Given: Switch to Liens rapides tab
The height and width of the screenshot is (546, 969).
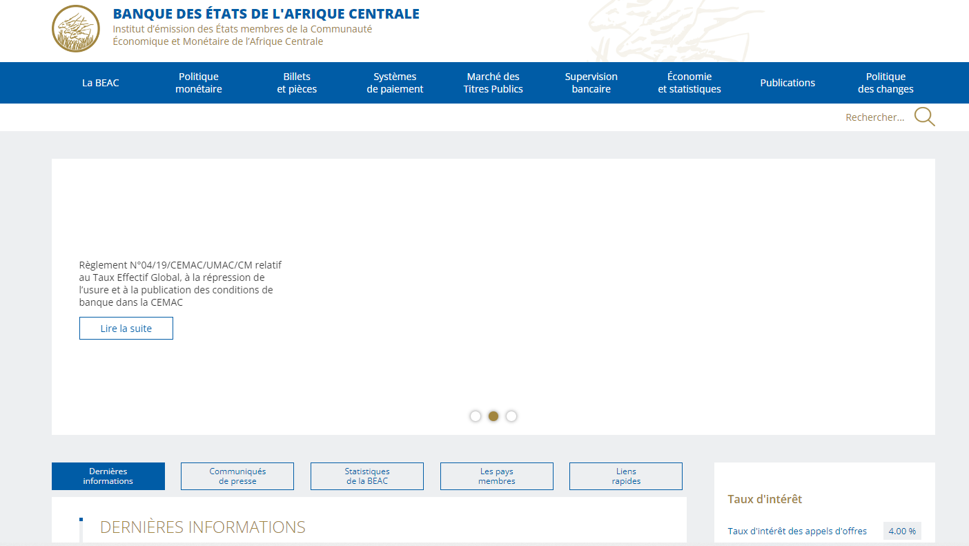Looking at the screenshot, I should click(626, 476).
